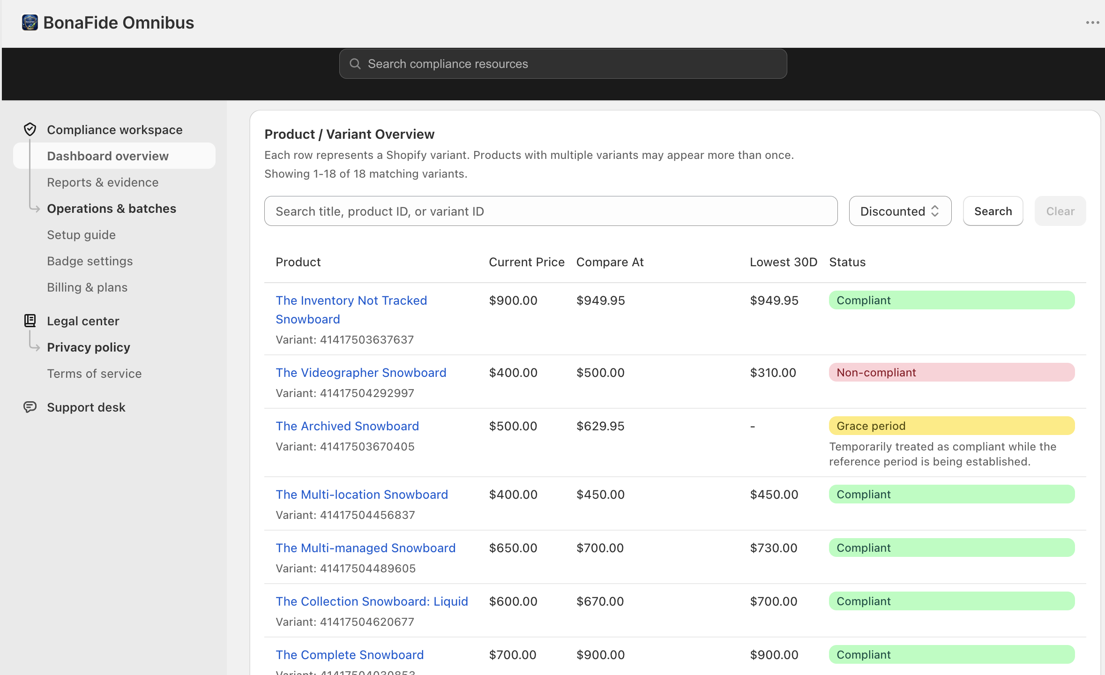Open Legal center section

click(83, 321)
